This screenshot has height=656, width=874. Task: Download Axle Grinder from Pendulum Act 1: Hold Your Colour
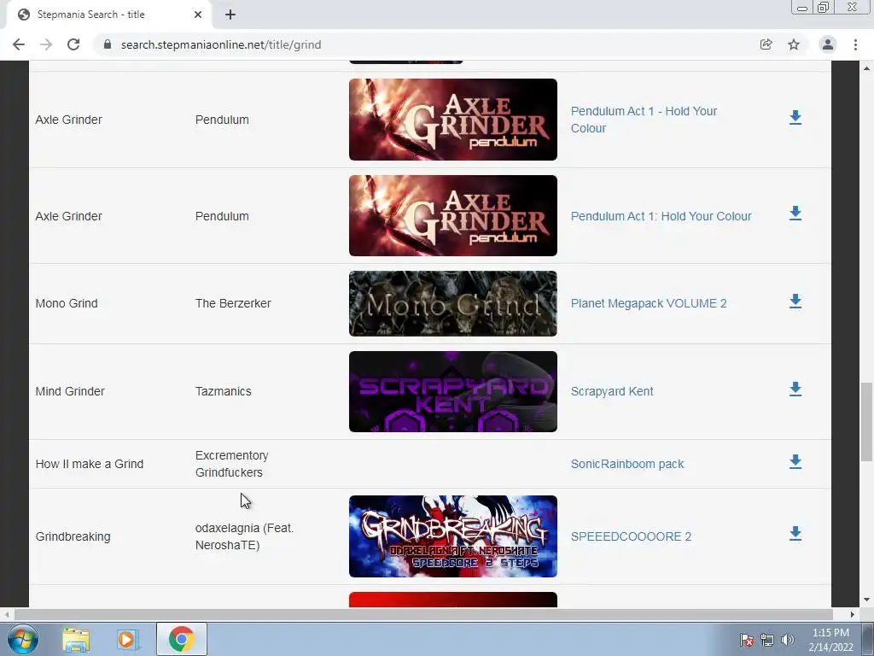click(x=795, y=214)
